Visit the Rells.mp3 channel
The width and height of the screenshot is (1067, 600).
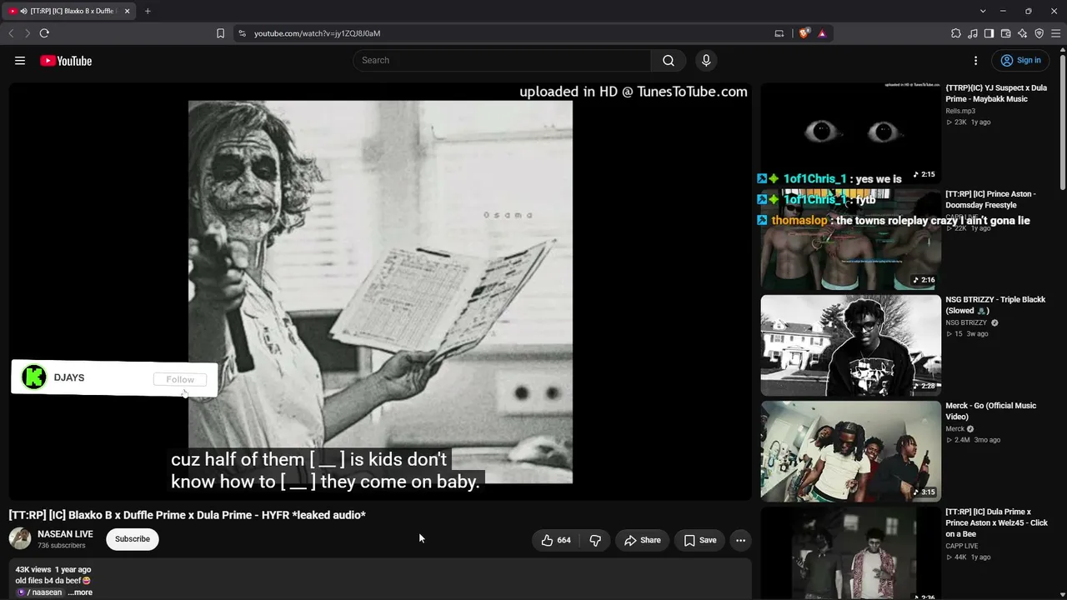[960, 111]
